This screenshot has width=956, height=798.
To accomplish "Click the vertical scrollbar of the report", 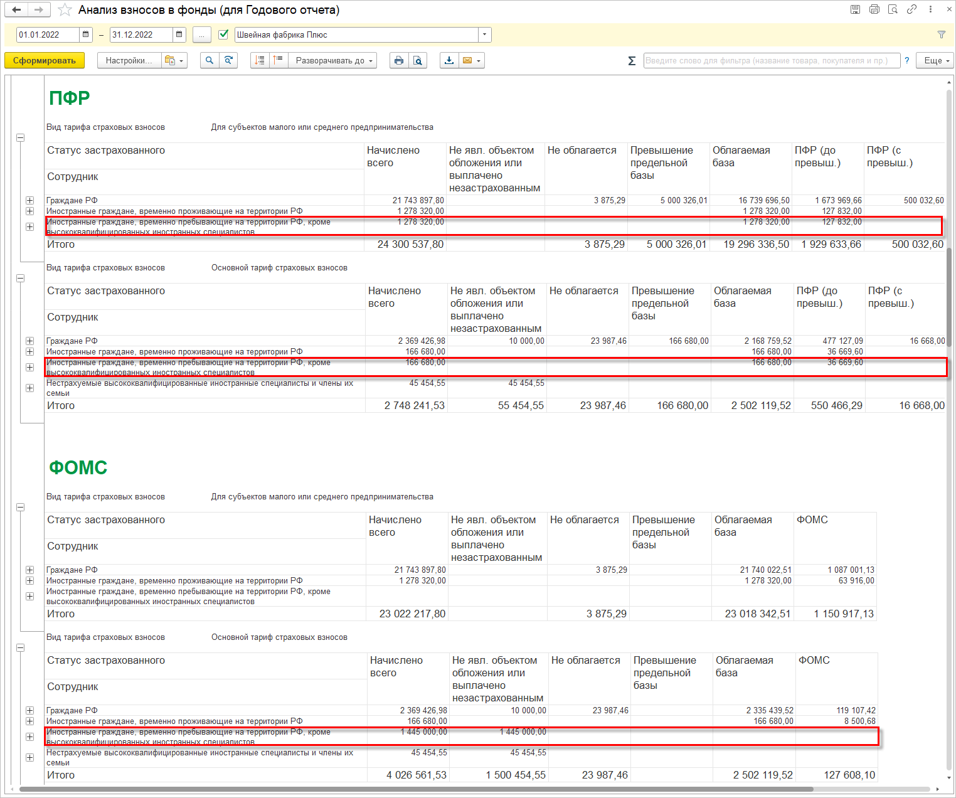I will 949,296.
